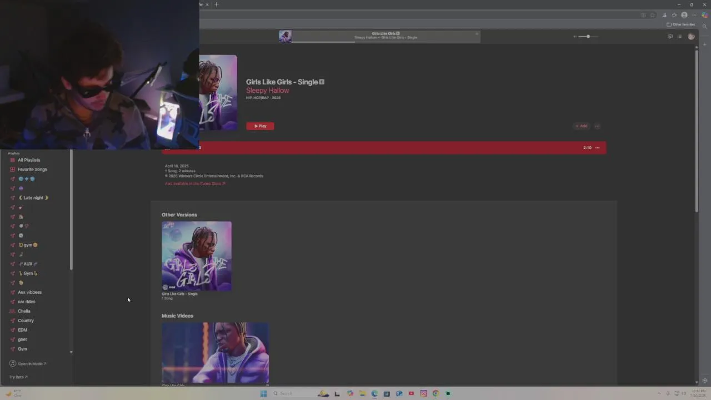Viewport: 711px width, 400px height.
Task: Seek using the now playing progress bar
Action: 384,42
